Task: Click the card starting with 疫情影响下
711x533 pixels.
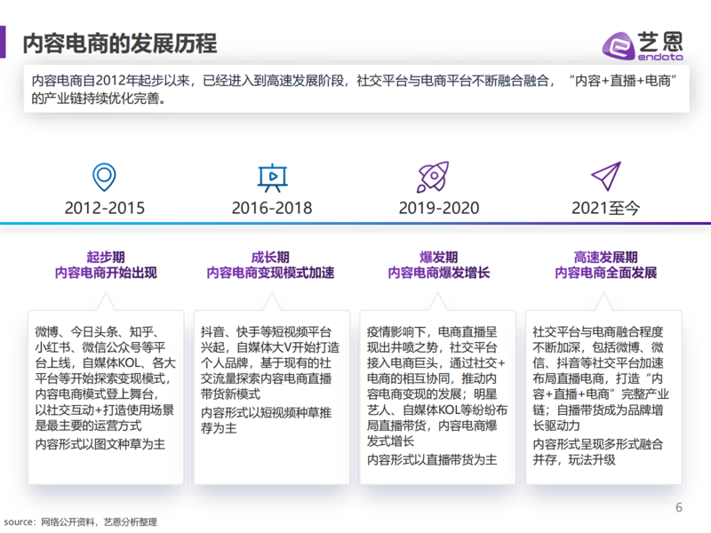Action: [x=437, y=395]
